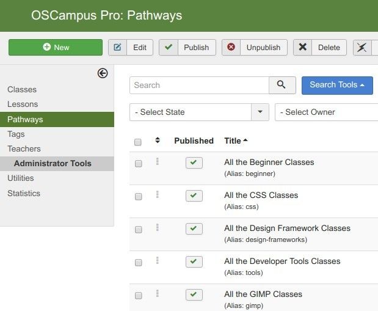Toggle published status of CSS Classes
The height and width of the screenshot is (311, 378).
[194, 196]
